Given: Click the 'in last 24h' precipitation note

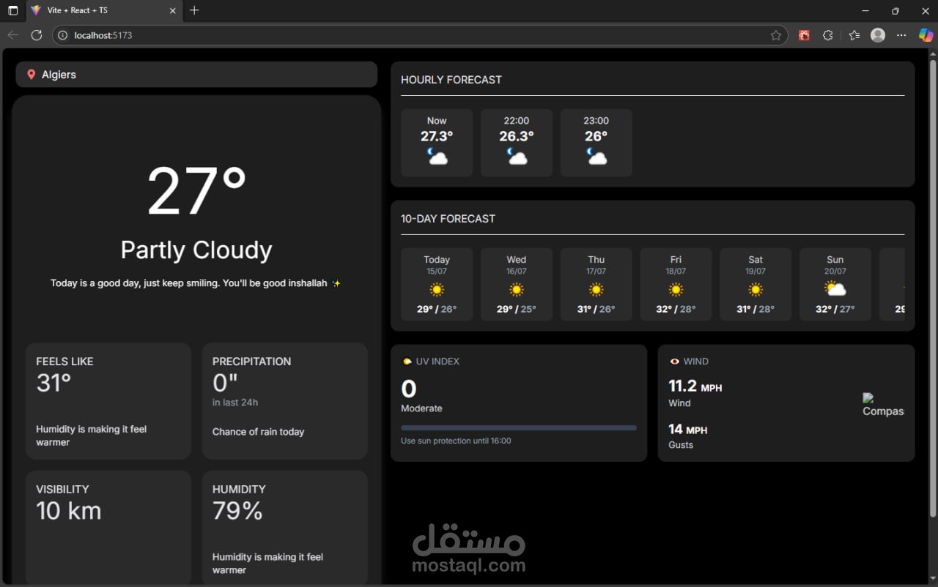Looking at the screenshot, I should [235, 403].
